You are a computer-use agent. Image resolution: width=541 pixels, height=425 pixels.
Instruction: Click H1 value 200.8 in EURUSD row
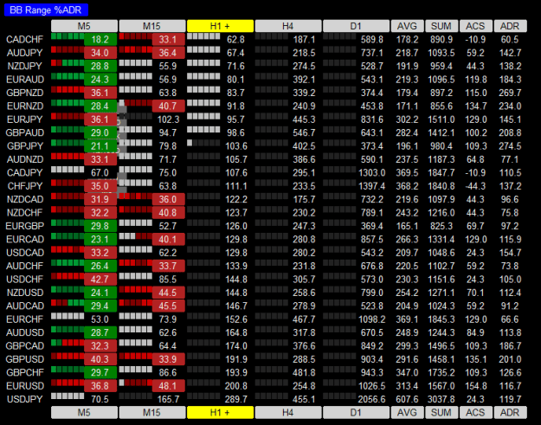(x=236, y=386)
